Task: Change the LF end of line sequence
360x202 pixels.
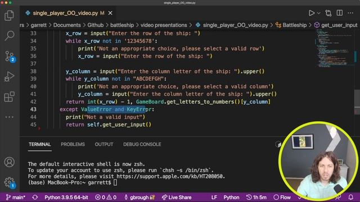Action: pyautogui.click(x=214, y=197)
